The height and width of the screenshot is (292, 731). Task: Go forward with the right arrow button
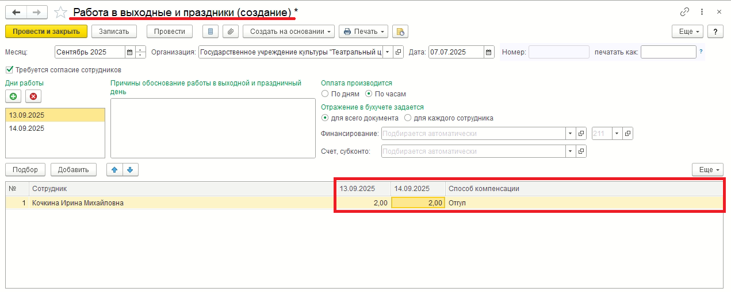point(37,12)
